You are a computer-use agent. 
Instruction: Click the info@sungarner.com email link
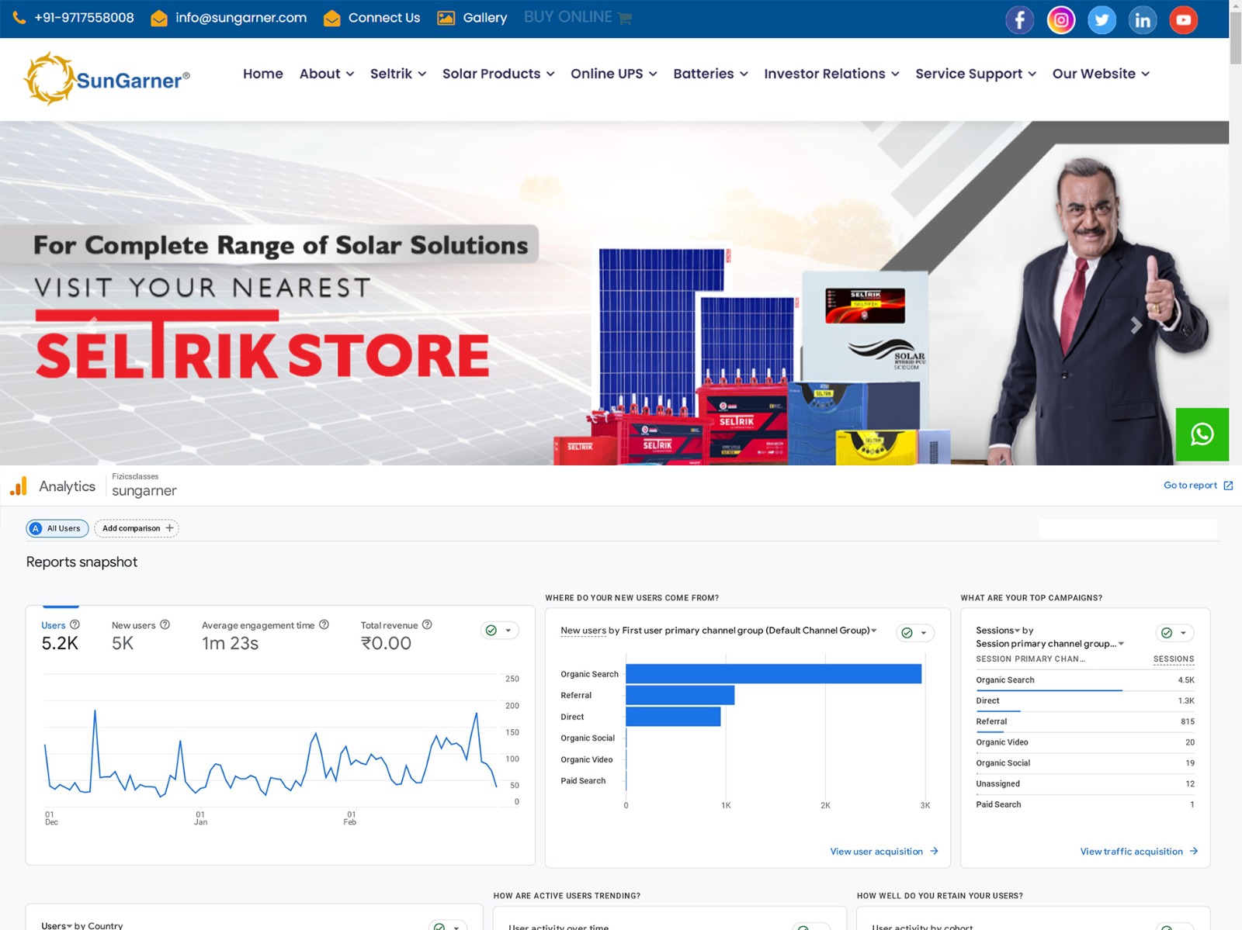tap(241, 17)
